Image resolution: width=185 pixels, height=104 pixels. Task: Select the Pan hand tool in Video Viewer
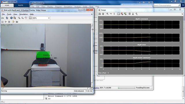(26, 18)
